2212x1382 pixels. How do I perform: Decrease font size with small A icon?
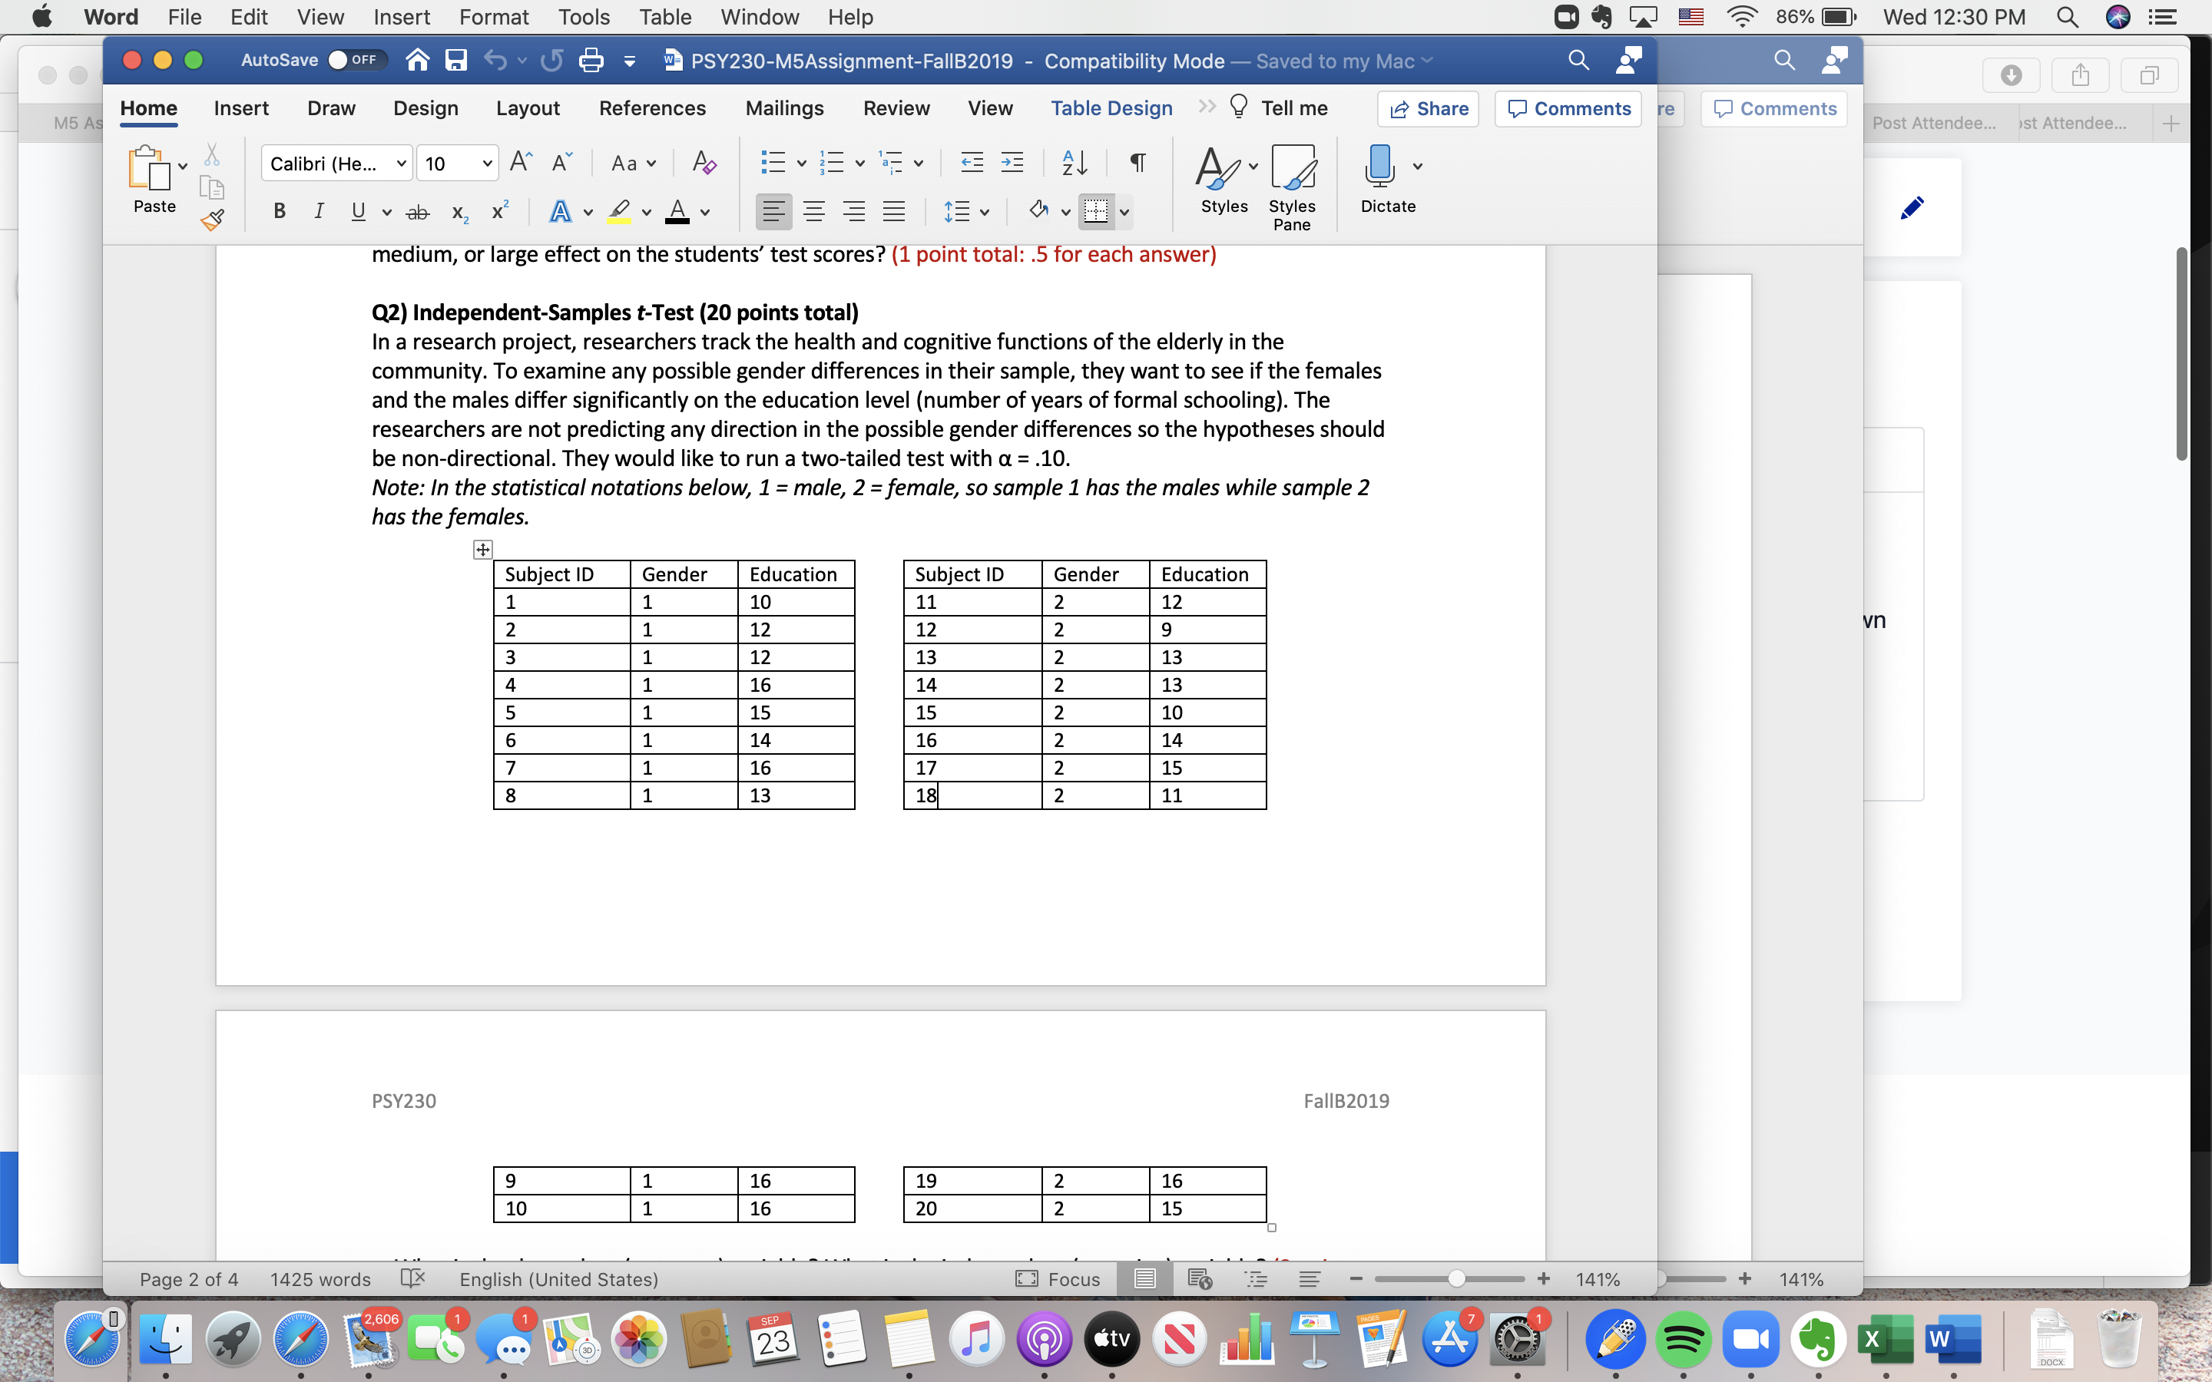click(561, 163)
